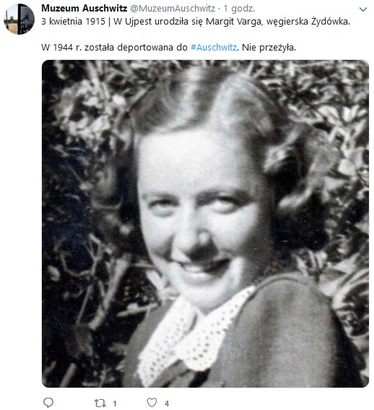374x410 pixels.
Task: Retweet using the arrows icon
Action: coord(100,403)
